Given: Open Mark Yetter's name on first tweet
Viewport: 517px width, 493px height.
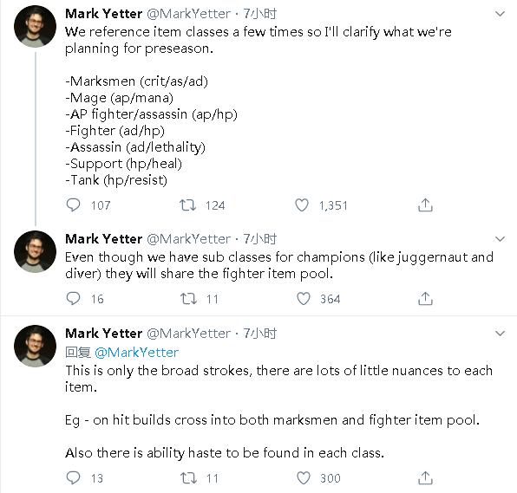Looking at the screenshot, I should pos(103,14).
